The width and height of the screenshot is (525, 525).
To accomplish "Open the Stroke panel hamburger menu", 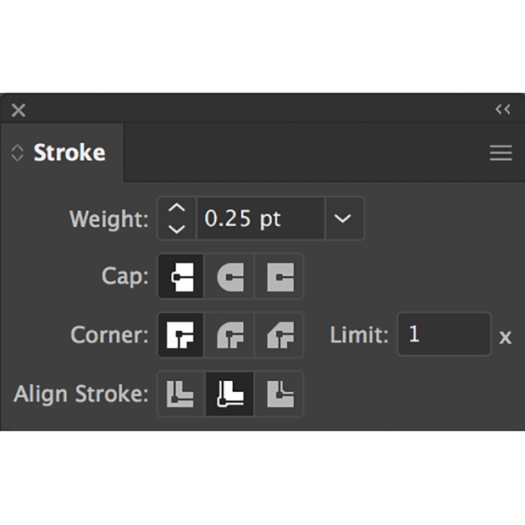I will pos(500,153).
